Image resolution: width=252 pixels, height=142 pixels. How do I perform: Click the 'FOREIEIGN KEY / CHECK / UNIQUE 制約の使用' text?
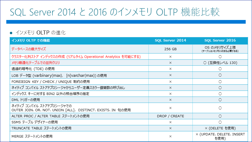[x=51, y=82]
